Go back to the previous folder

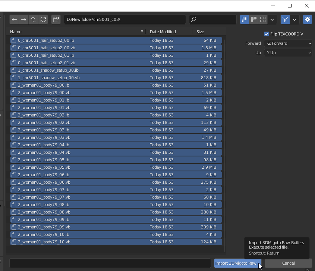click(14, 19)
